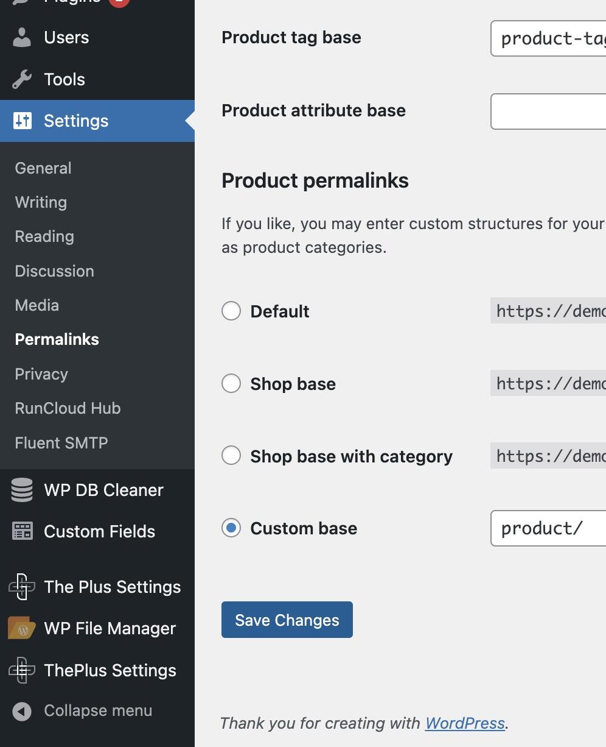The width and height of the screenshot is (606, 747).
Task: Choose the Shop base option
Action: (231, 383)
